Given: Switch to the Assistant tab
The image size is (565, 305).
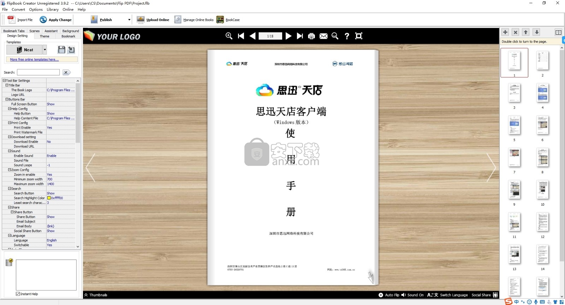Looking at the screenshot, I should tap(51, 31).
